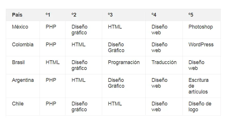Select the º5 column header
This screenshot has height=127, width=226.
pos(191,15)
